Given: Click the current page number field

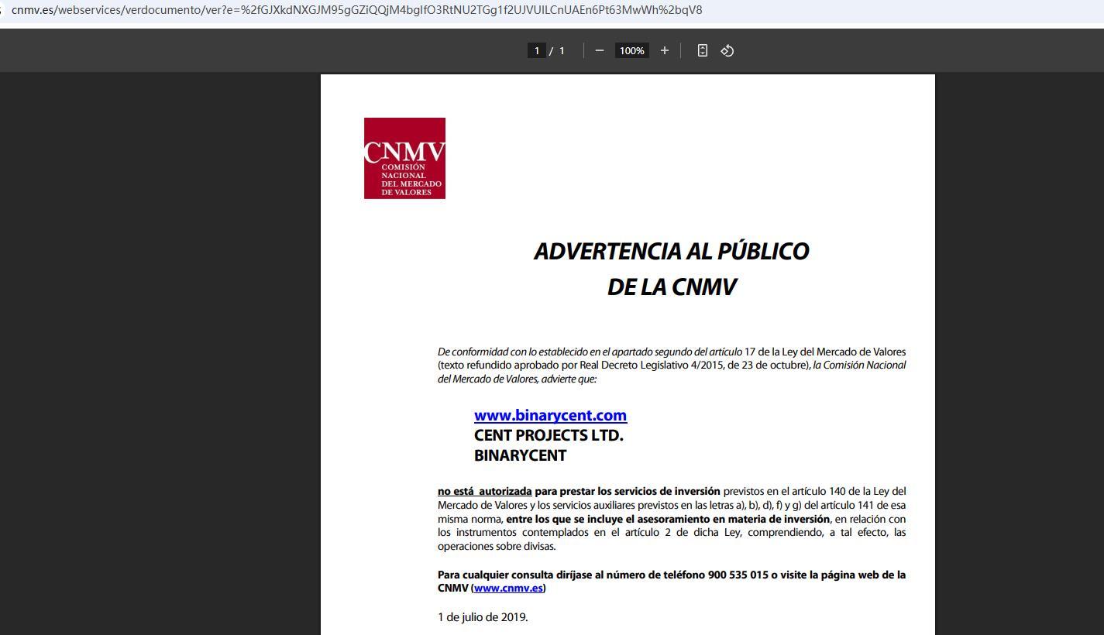Looking at the screenshot, I should [536, 50].
